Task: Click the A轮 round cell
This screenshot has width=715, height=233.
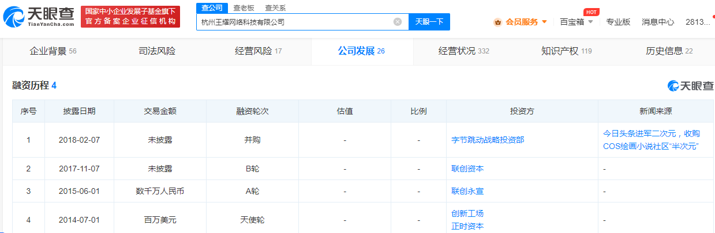Action: point(252,190)
